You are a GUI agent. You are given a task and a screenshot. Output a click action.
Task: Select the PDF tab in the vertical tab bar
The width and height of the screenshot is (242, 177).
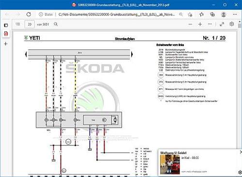[x=6, y=34]
